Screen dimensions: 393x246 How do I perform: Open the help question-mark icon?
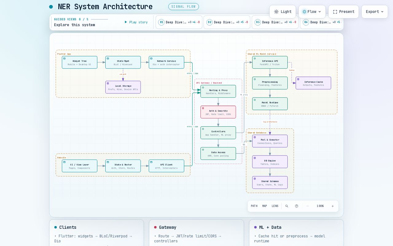(297, 206)
